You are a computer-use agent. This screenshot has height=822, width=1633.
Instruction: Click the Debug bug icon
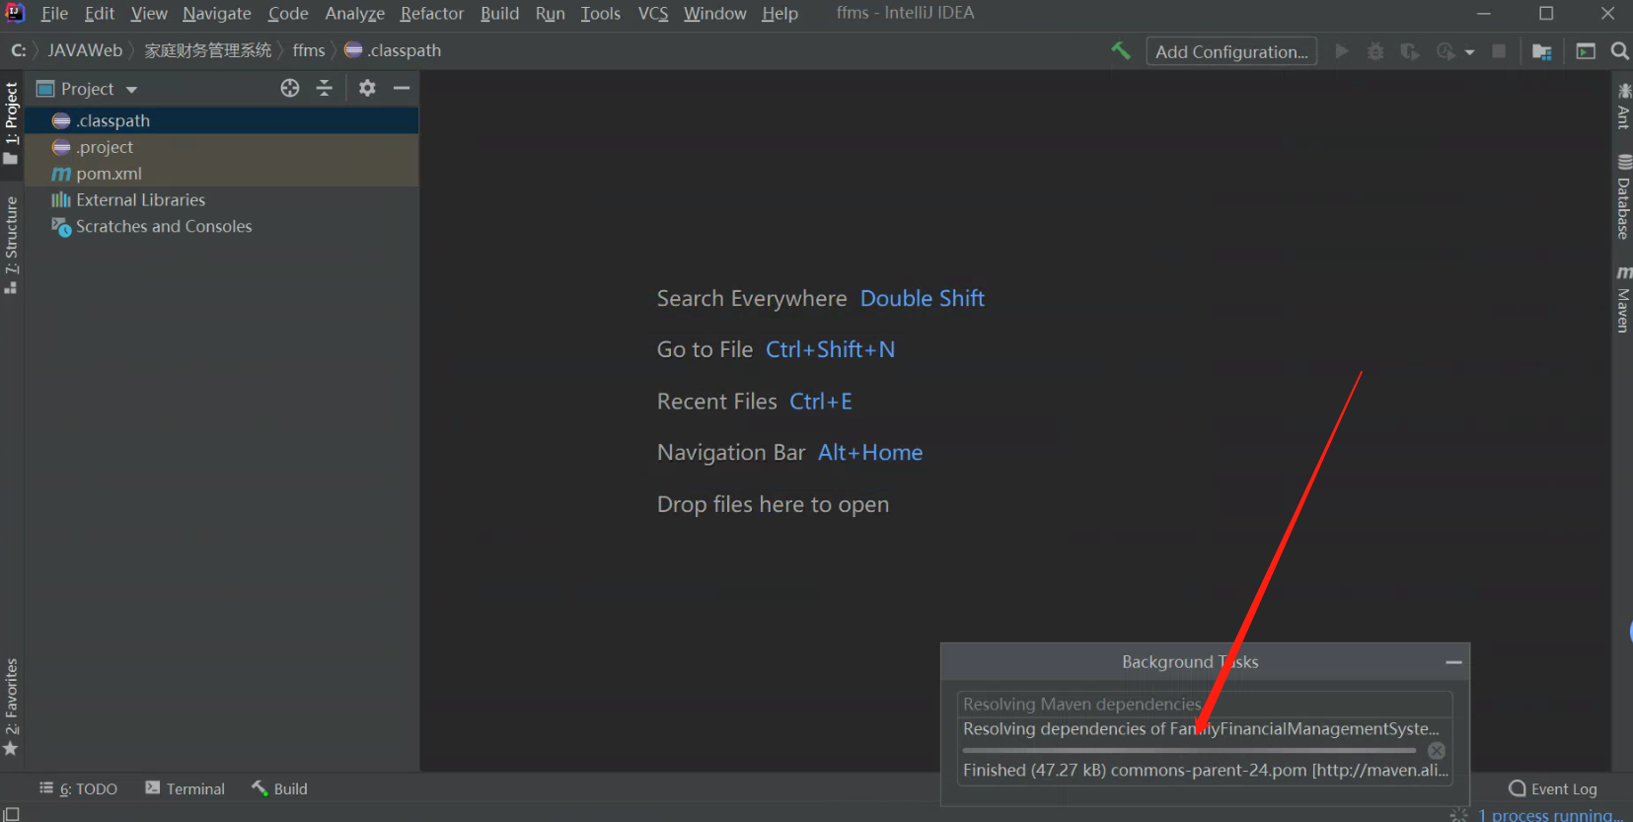[x=1375, y=51]
